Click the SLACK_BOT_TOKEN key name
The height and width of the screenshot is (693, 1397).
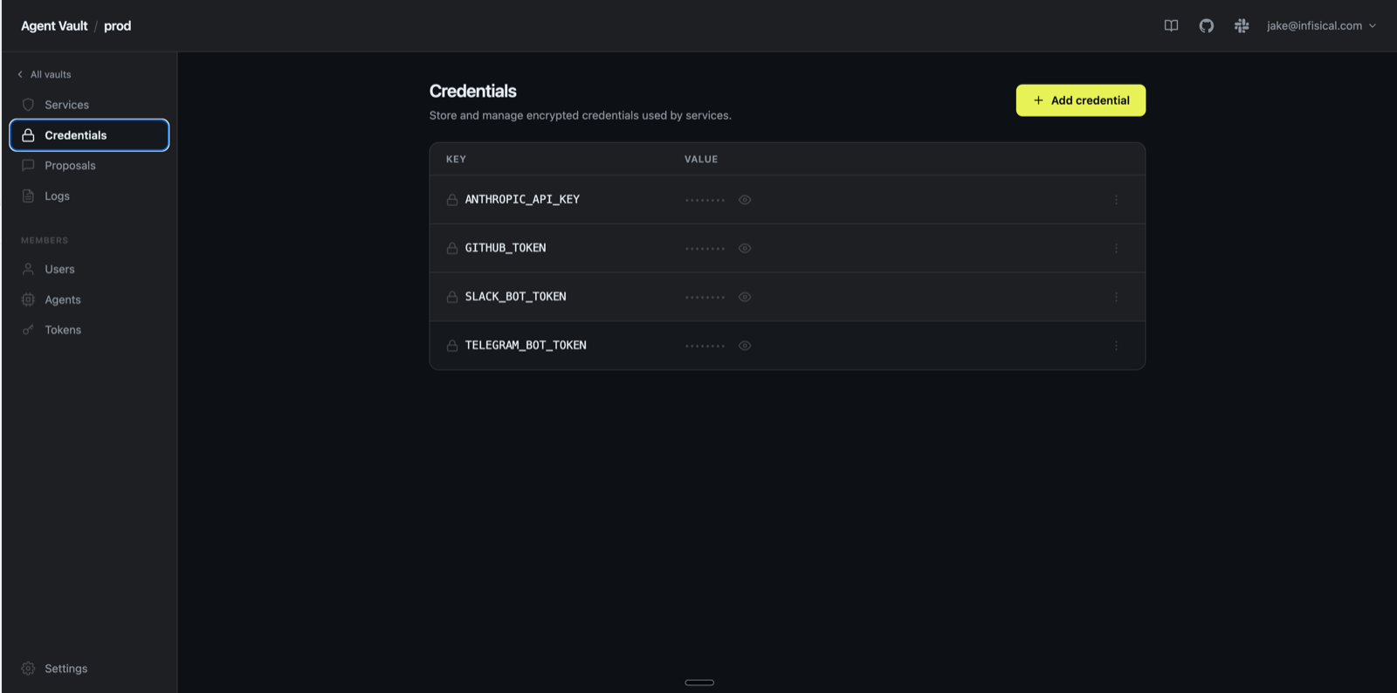[515, 297]
